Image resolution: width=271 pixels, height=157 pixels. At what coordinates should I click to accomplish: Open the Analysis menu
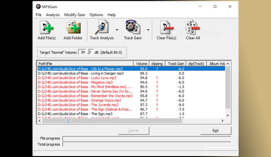53,15
